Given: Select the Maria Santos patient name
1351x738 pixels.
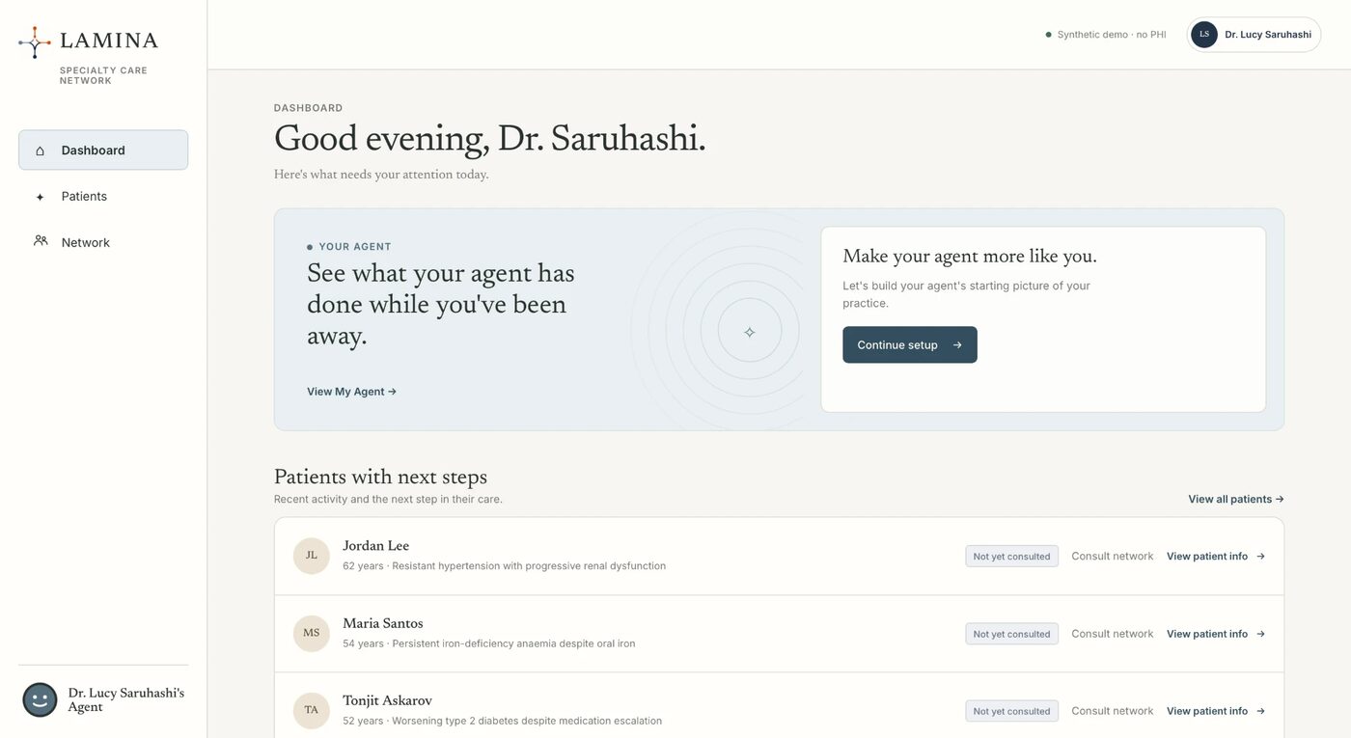Looking at the screenshot, I should click(382, 623).
